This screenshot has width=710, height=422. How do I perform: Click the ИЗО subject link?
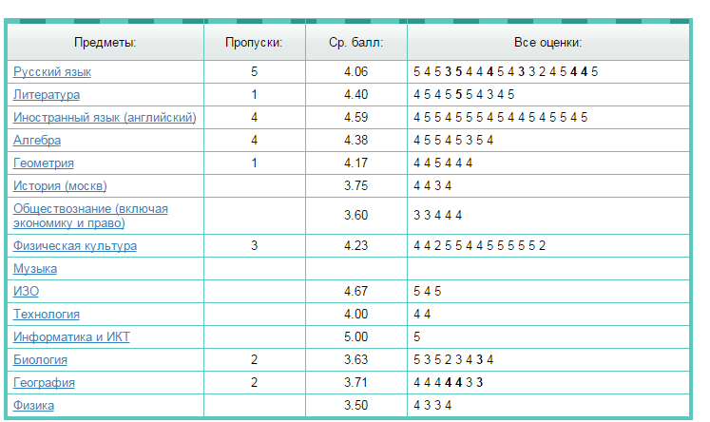[x=26, y=292]
